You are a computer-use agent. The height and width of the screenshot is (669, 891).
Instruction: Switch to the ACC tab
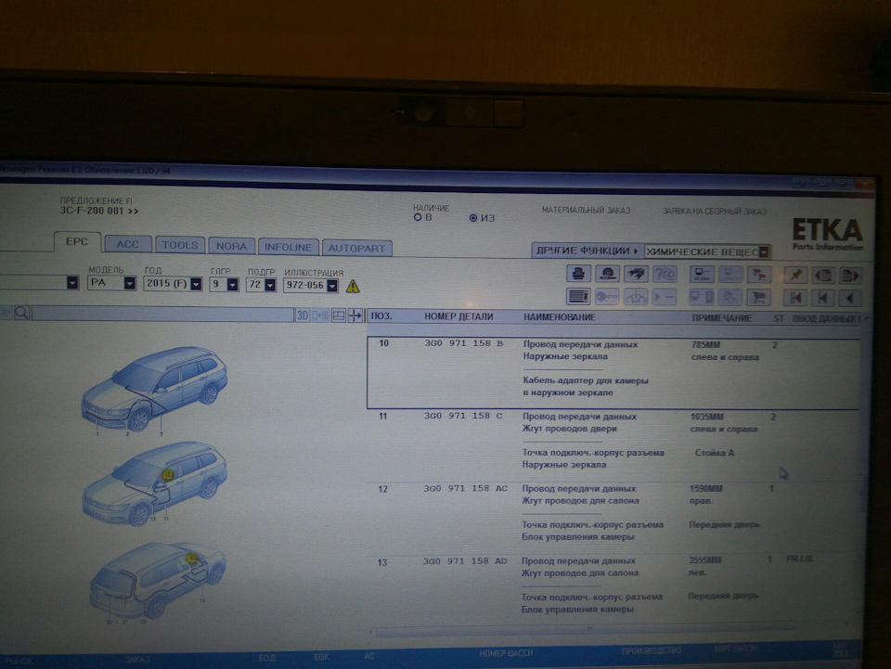coord(128,244)
